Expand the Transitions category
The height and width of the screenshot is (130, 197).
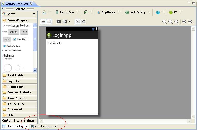coord(19,104)
